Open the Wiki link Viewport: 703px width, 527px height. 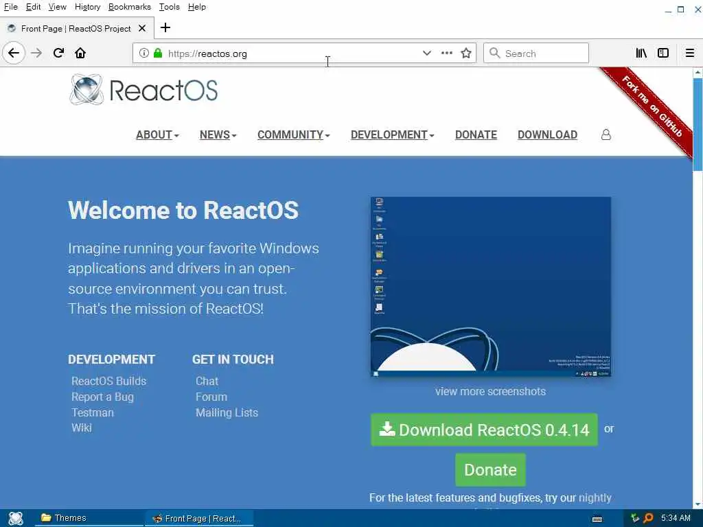[x=82, y=428]
